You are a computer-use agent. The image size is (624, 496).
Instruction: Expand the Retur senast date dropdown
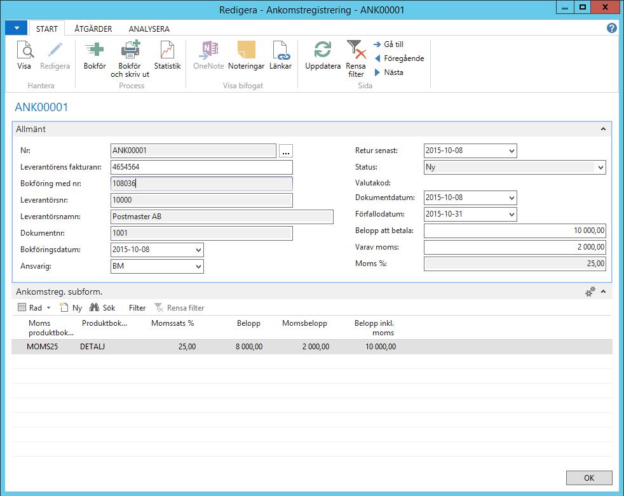coord(512,151)
